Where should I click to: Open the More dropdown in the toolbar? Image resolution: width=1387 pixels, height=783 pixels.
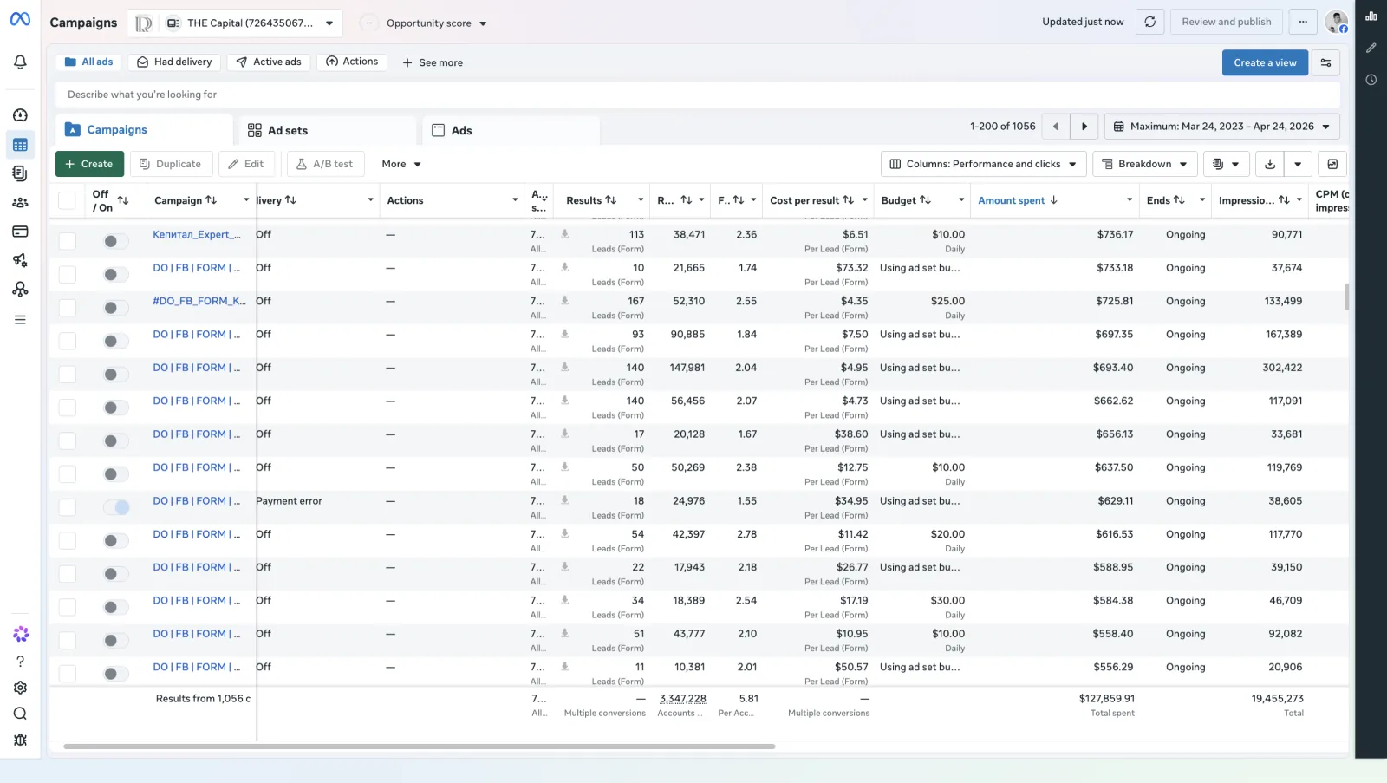coord(401,164)
